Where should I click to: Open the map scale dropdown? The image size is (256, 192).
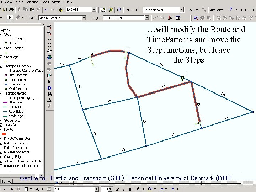pyautogui.click(x=94, y=10)
